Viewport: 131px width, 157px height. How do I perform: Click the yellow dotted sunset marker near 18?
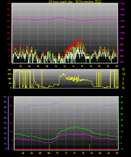coord(90,147)
